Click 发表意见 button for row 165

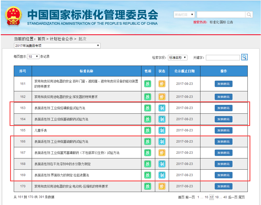point(223,130)
